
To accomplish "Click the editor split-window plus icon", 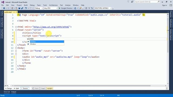I will coord(168,15).
